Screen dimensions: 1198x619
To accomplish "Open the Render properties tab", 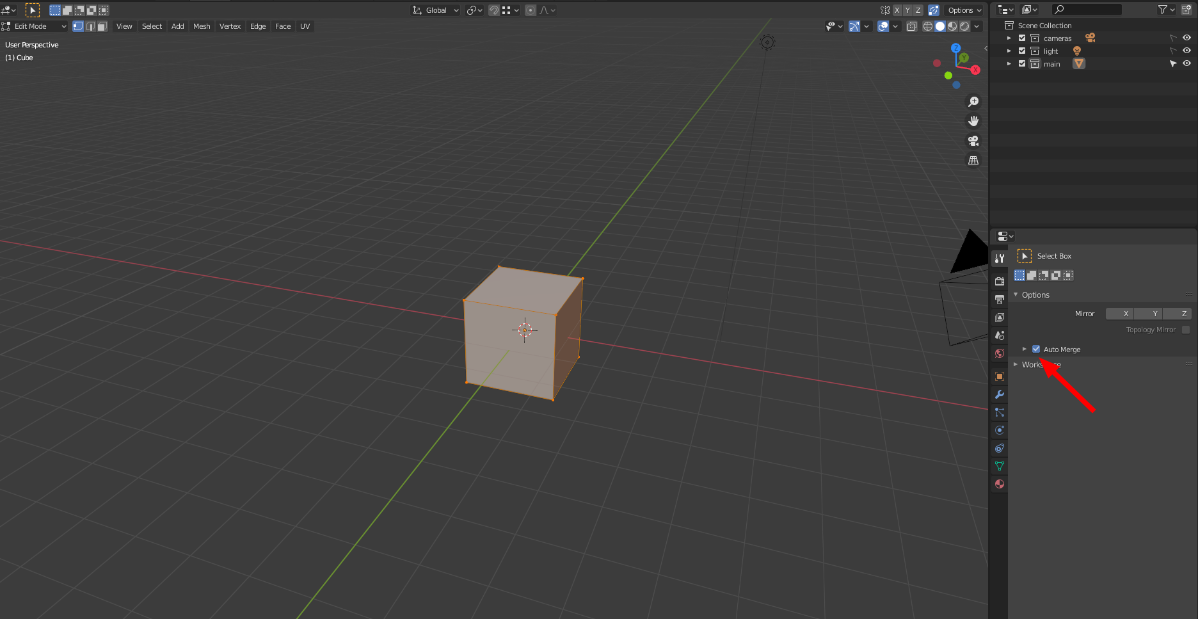I will pyautogui.click(x=1000, y=281).
